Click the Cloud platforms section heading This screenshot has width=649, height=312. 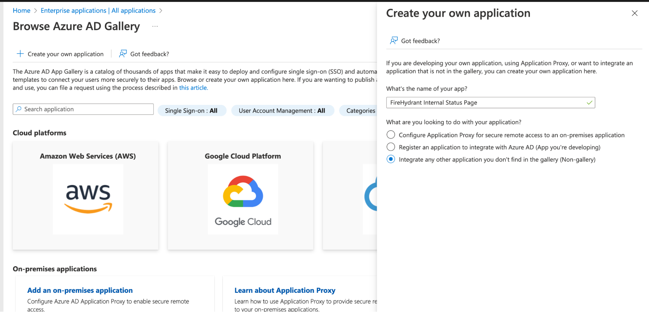click(x=40, y=133)
